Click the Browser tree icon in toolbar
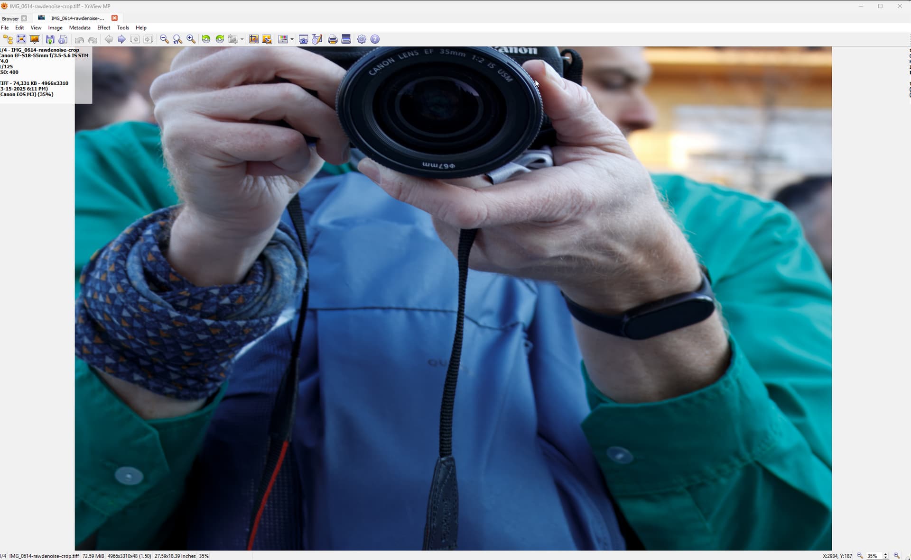The height and width of the screenshot is (560, 911). pyautogui.click(x=8, y=39)
